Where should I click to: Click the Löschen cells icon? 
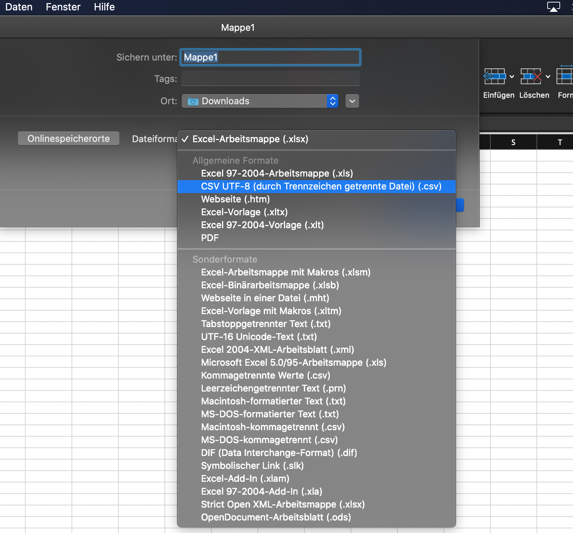pos(531,76)
